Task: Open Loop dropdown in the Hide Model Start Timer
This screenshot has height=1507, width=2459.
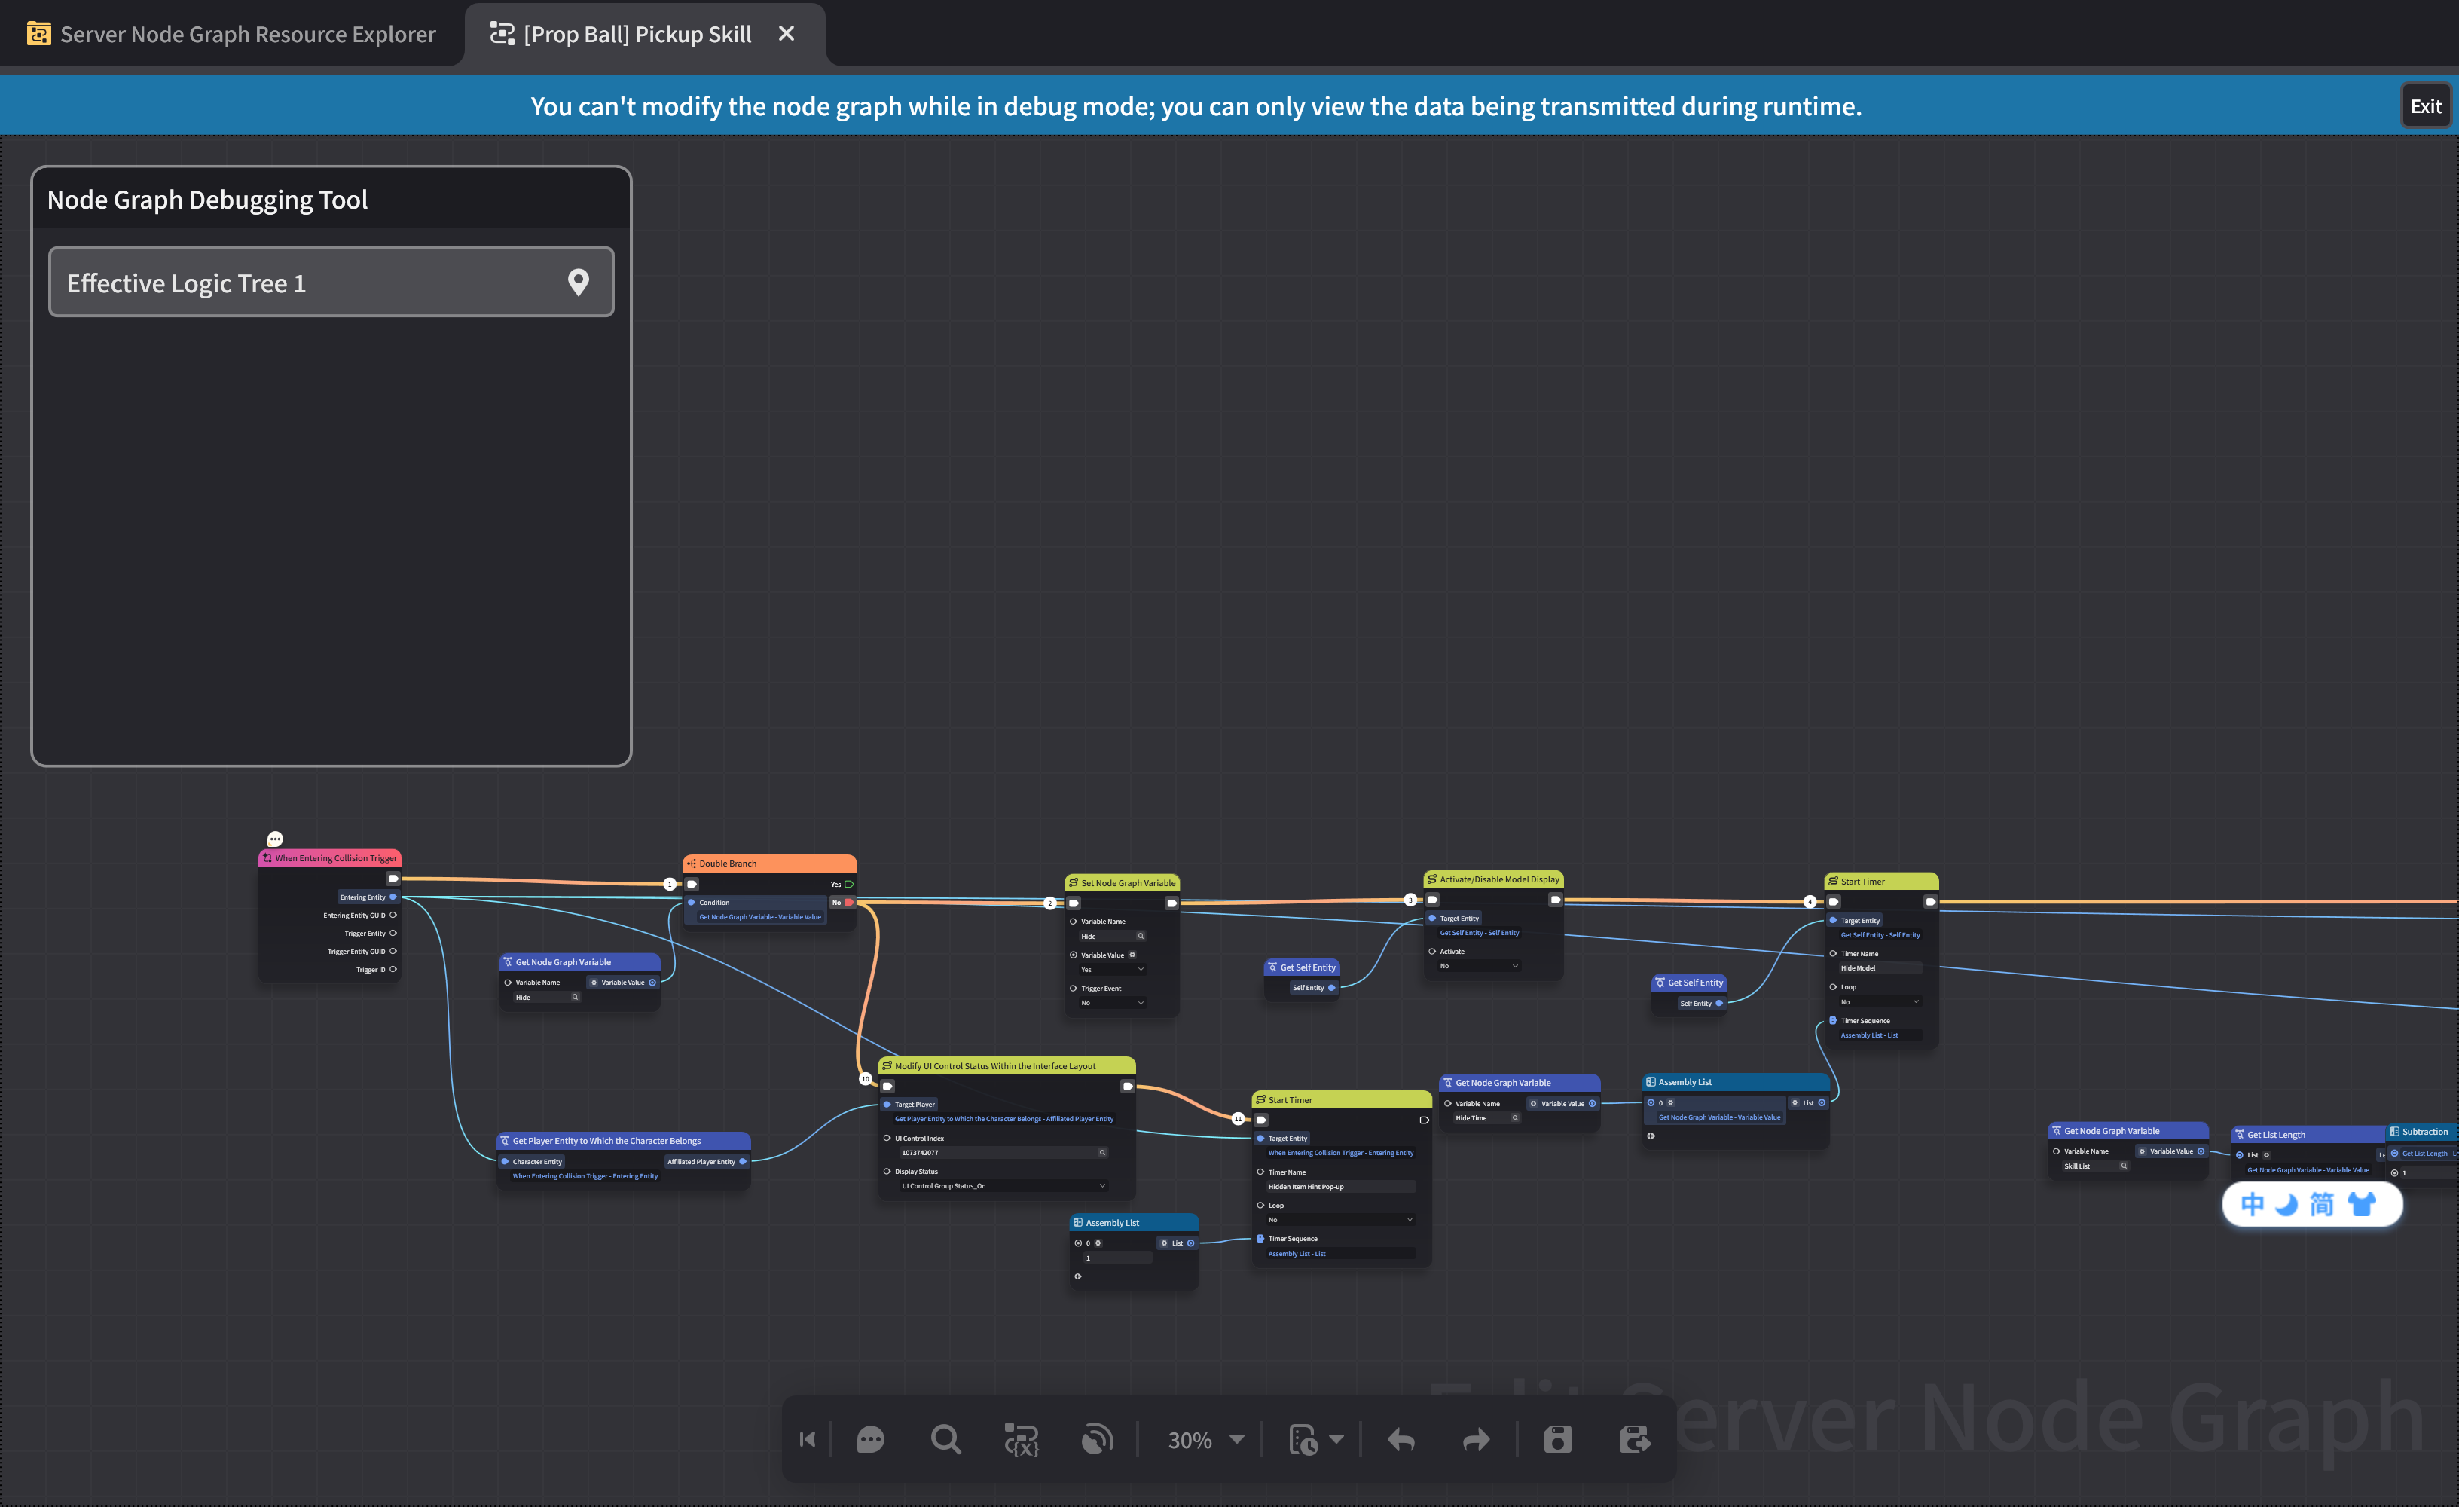Action: click(x=1880, y=1002)
